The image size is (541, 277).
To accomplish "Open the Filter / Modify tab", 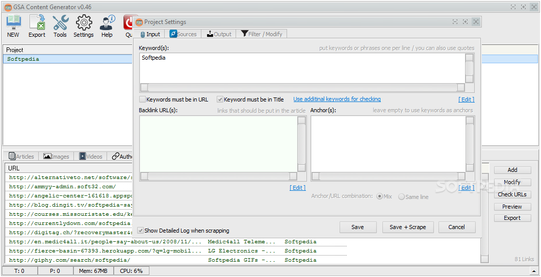I will (x=262, y=34).
